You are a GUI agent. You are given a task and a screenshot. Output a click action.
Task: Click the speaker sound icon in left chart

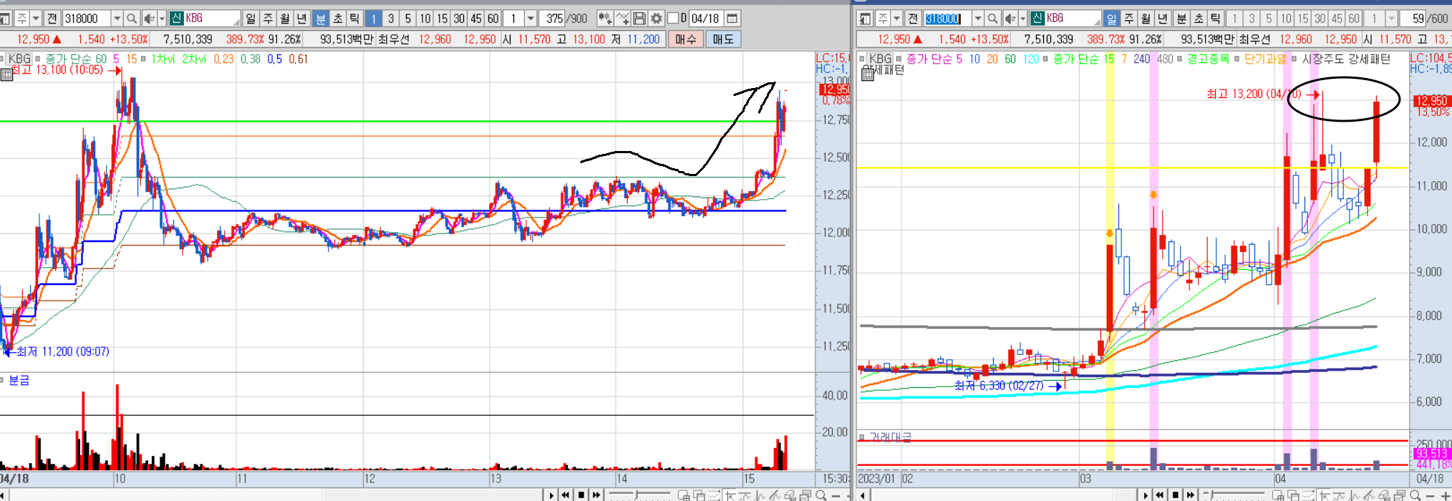coord(149,19)
